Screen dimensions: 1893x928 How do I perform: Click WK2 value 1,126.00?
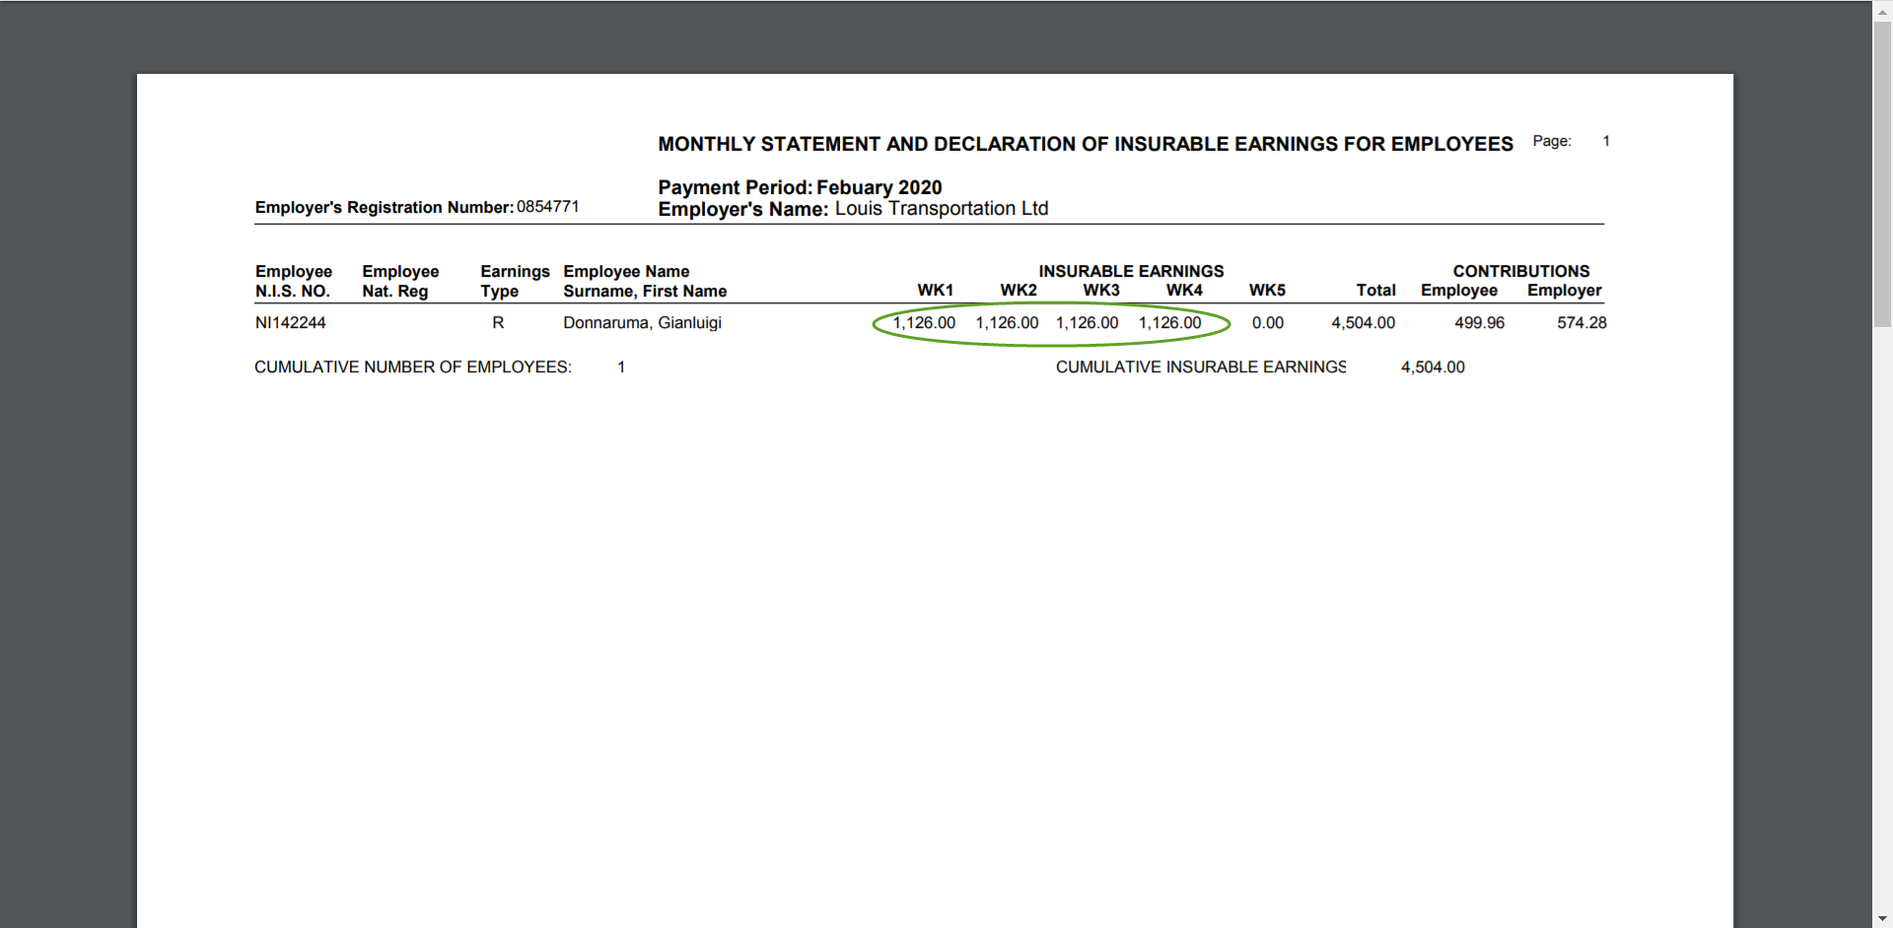click(1007, 323)
